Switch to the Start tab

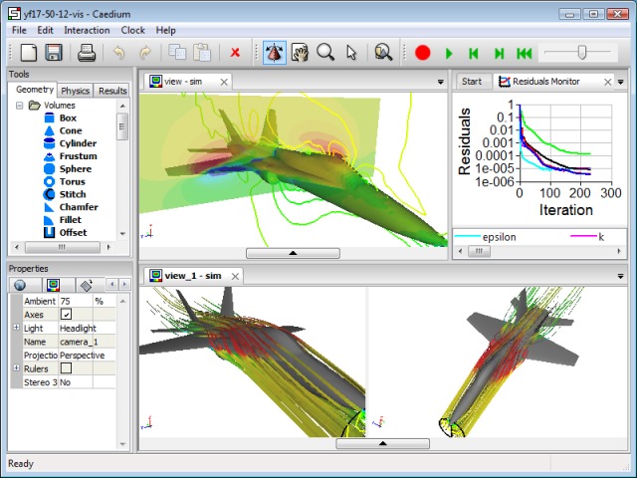pos(472,82)
